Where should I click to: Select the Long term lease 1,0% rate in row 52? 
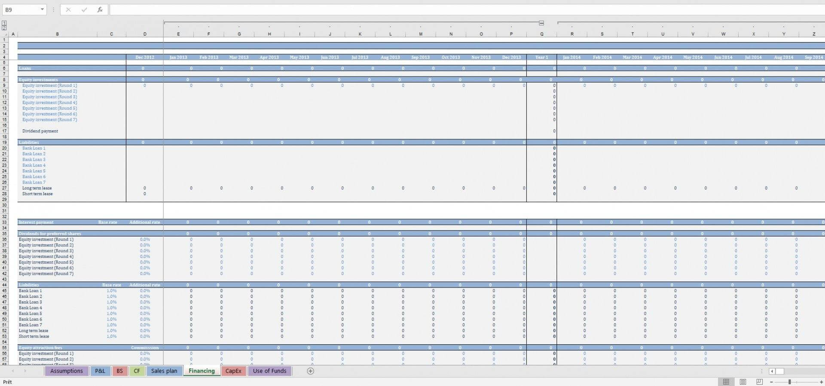[112, 331]
